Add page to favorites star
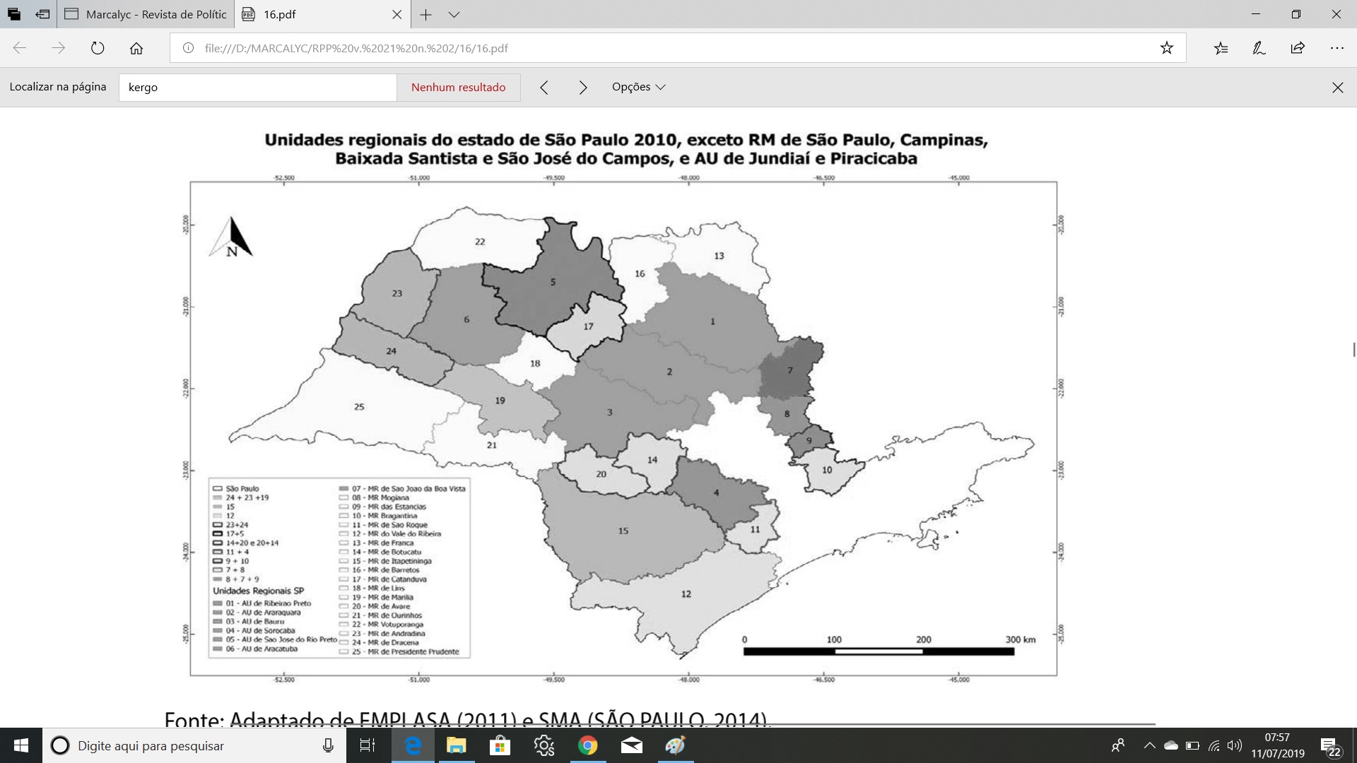1357x763 pixels. point(1166,48)
